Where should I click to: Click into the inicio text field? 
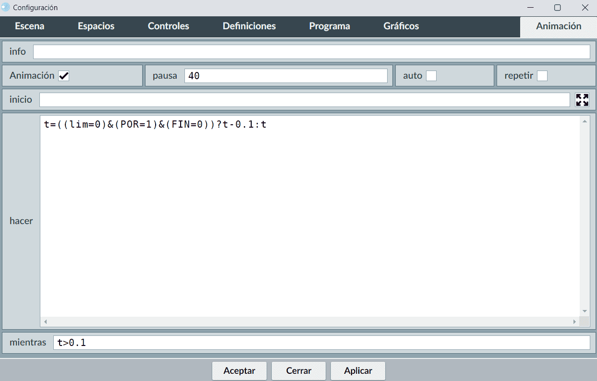[305, 100]
